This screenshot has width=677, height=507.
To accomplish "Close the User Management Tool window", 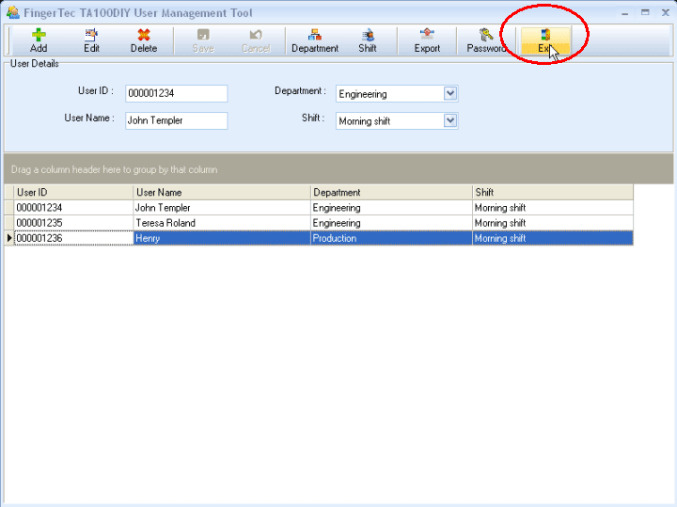I will click(666, 12).
